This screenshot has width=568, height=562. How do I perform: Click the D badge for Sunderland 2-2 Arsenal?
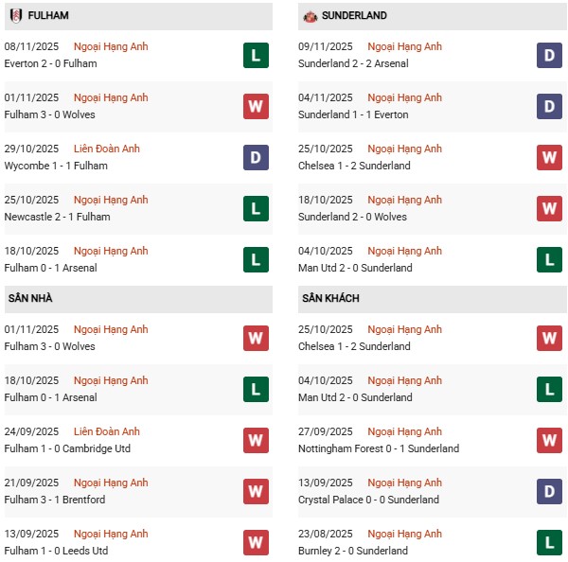549,56
